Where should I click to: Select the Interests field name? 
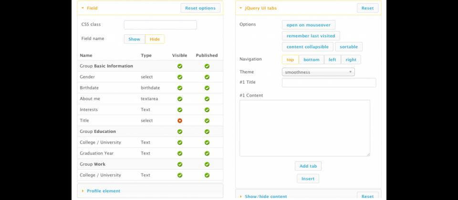(89, 110)
